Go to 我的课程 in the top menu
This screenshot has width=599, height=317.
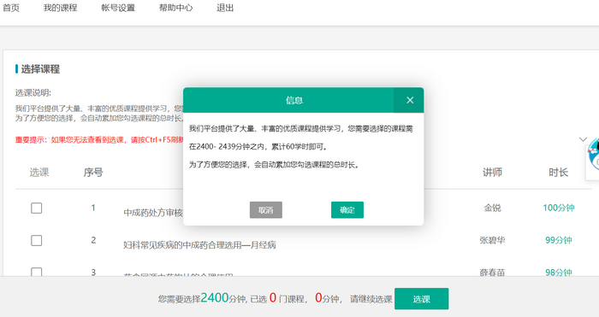[61, 8]
